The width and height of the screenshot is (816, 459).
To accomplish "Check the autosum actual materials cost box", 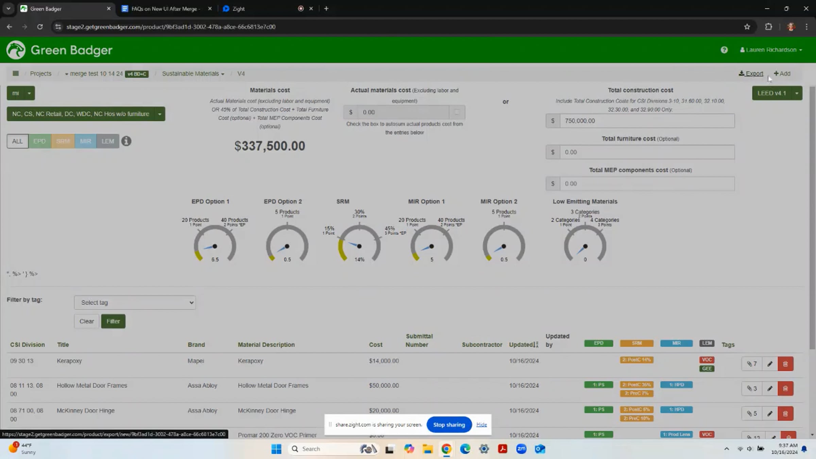I will coord(457,112).
